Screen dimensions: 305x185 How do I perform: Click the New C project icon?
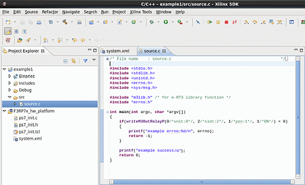pos(91,22)
